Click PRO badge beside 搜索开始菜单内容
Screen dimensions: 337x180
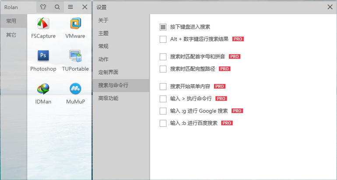click(220, 87)
